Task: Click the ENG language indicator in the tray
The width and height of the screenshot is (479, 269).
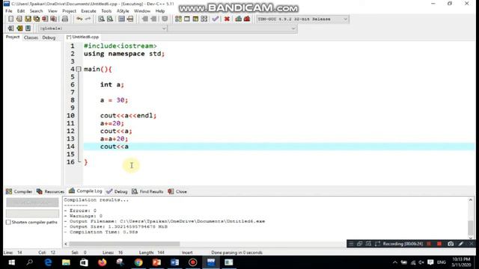Action: tap(441, 262)
